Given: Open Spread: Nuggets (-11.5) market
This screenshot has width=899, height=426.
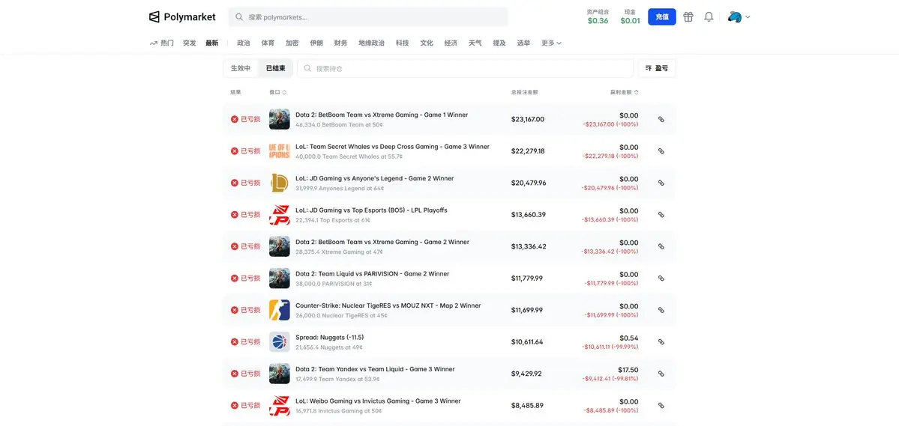Looking at the screenshot, I should (x=330, y=337).
